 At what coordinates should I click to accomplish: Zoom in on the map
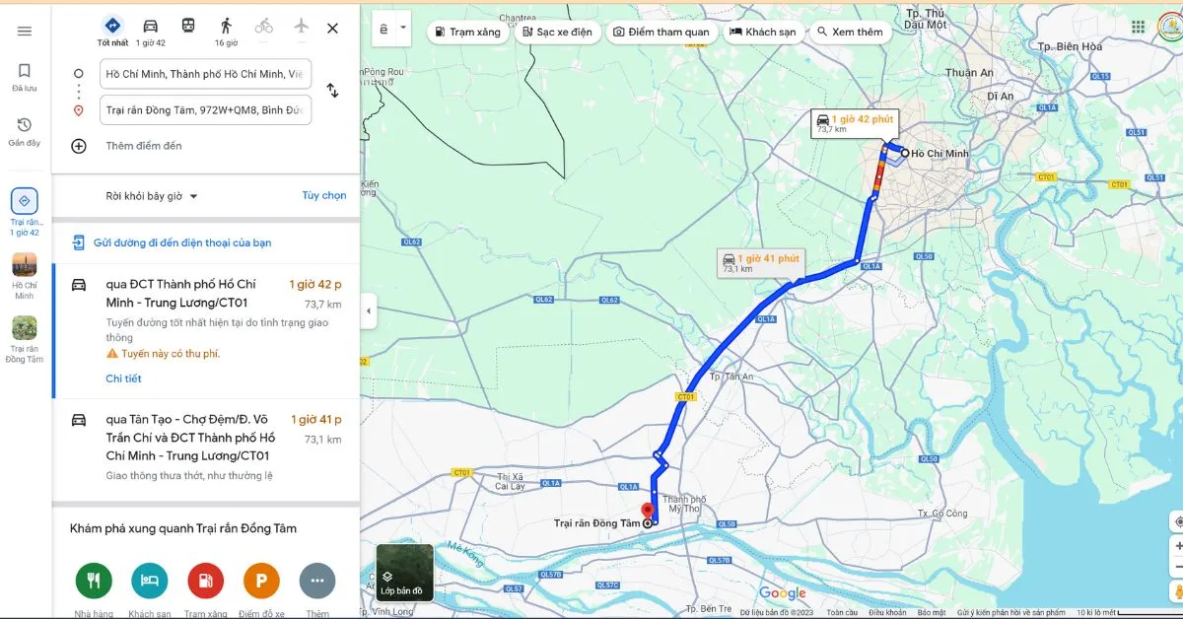tap(1177, 545)
